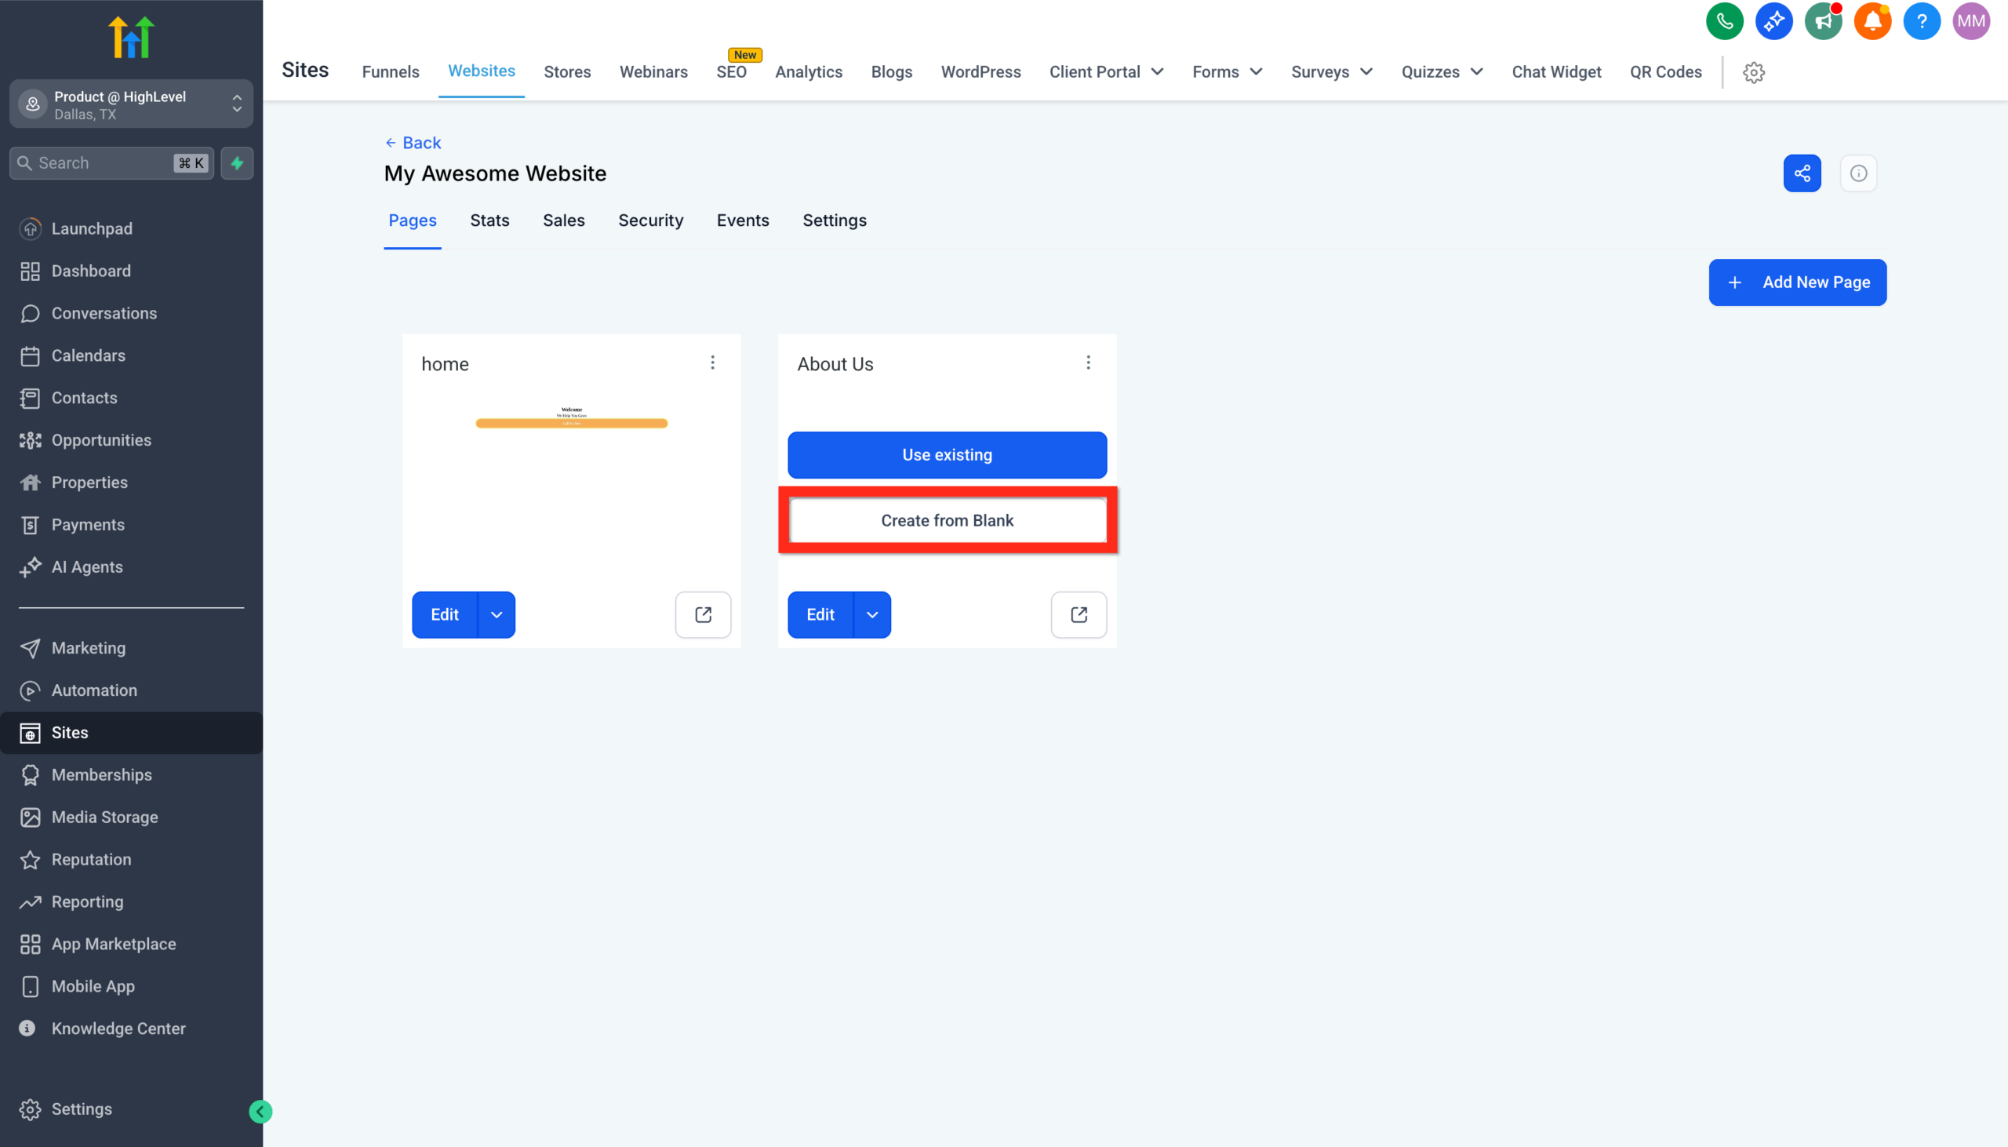Open the share icon near the info button

(x=1802, y=173)
